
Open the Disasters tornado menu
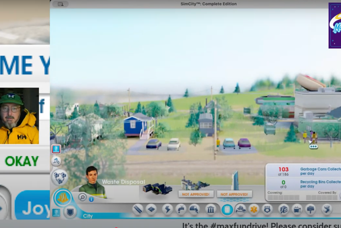coord(327,209)
